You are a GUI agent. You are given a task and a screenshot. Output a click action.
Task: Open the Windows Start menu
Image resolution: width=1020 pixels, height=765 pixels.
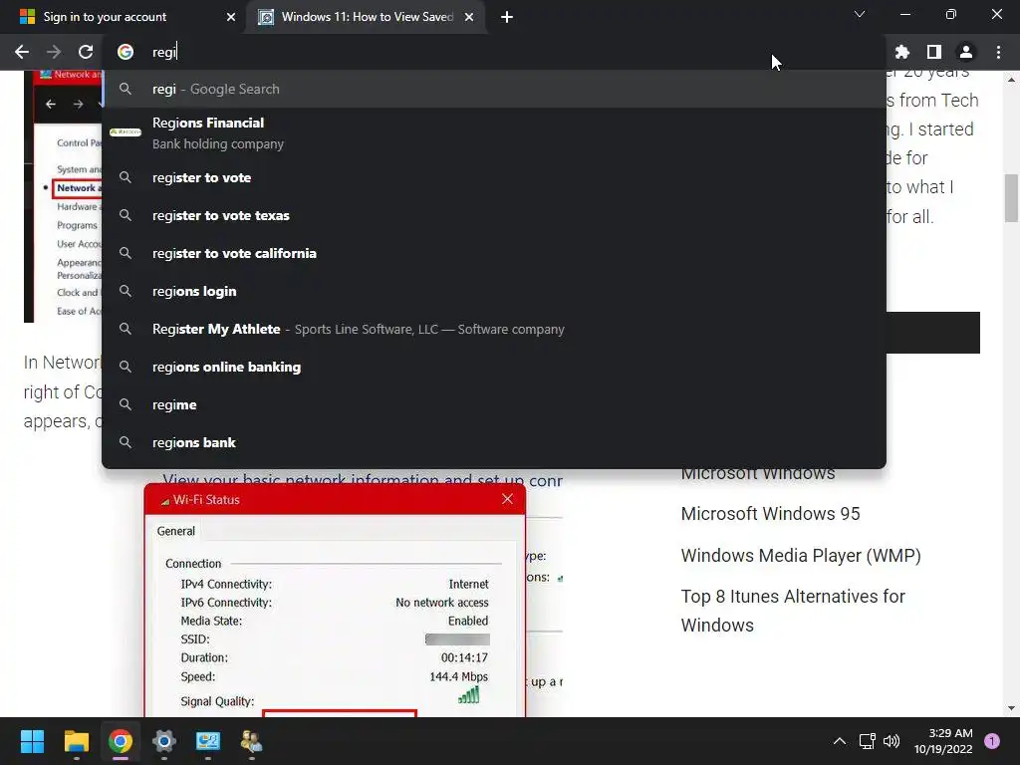coord(32,741)
